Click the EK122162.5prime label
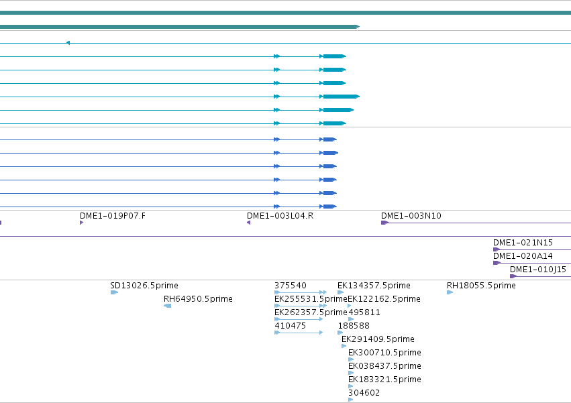Image resolution: width=571 pixels, height=403 pixels. [384, 299]
